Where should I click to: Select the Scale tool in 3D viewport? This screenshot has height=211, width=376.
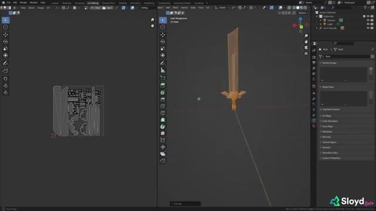(163, 49)
